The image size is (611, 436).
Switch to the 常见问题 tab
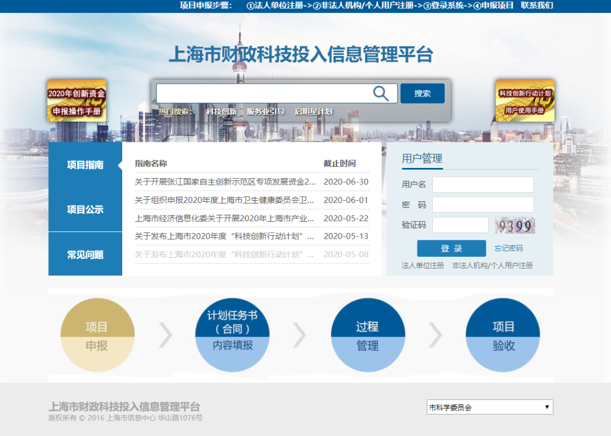point(85,255)
